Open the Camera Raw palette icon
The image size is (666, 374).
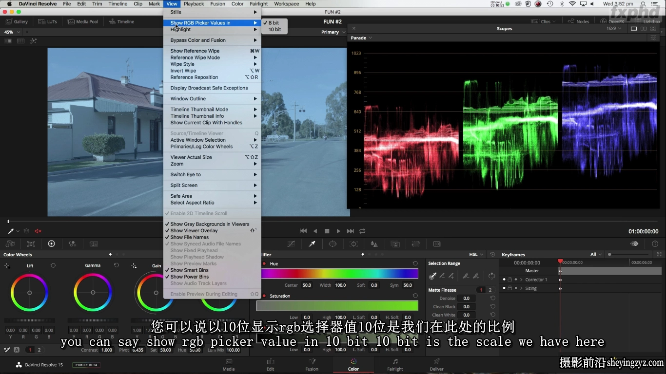coord(10,243)
